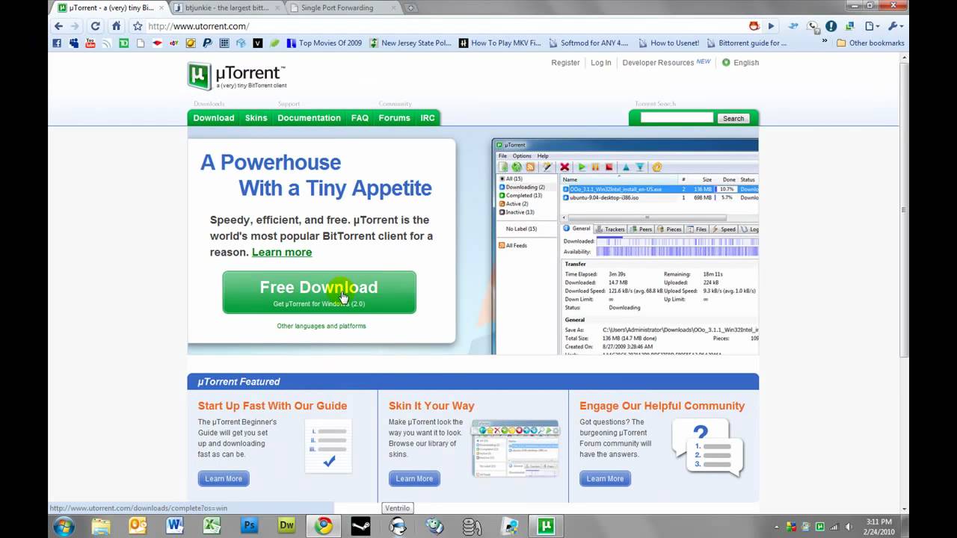This screenshot has height=538, width=957.
Task: Open the TD bank bookmark icon
Action: point(124,43)
